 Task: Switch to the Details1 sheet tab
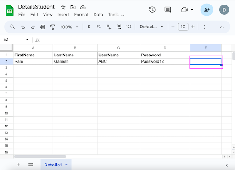tap(53, 165)
